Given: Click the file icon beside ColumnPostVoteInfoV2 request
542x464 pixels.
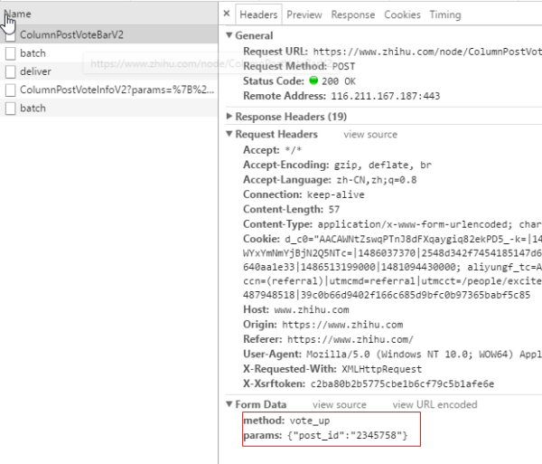Looking at the screenshot, I should tap(11, 90).
